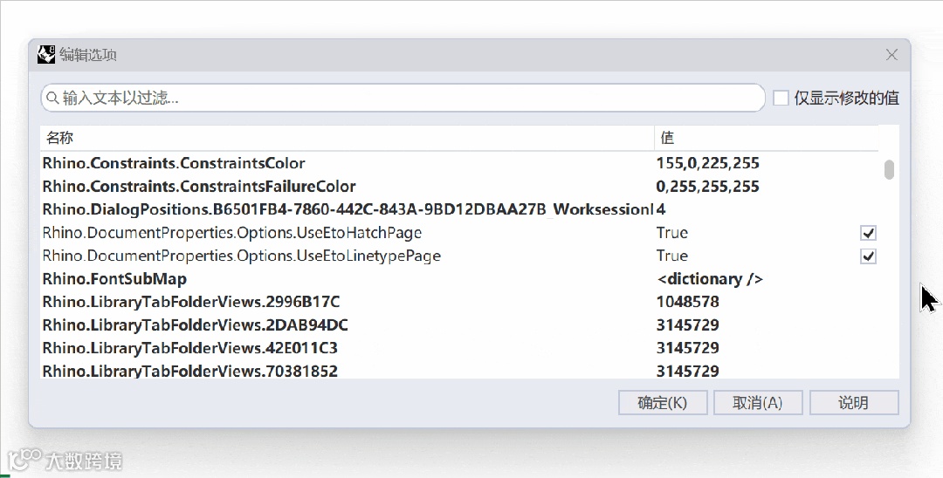Click the value 1048578
Screen dimensions: 943x478
688,302
